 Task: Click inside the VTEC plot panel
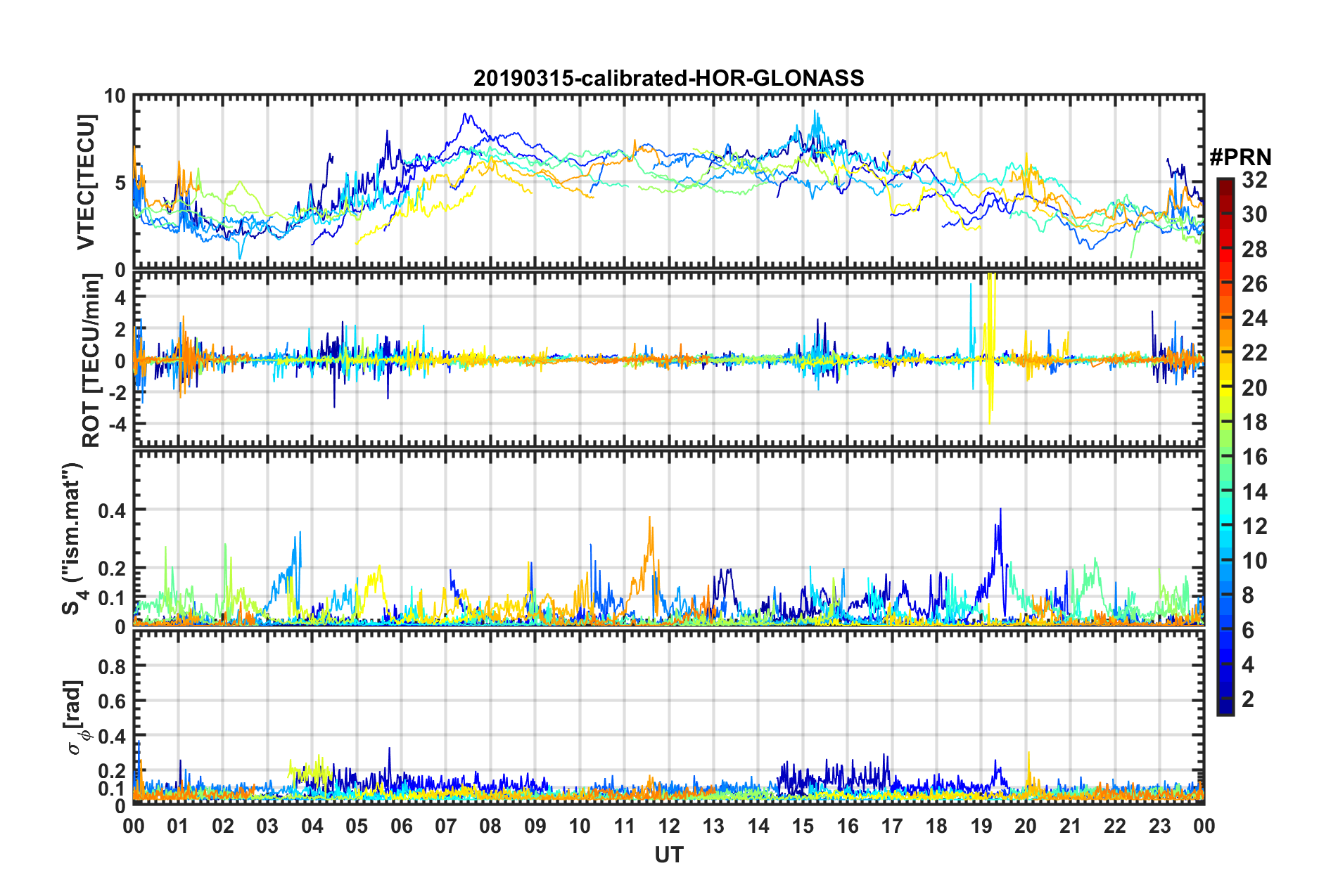tap(668, 182)
